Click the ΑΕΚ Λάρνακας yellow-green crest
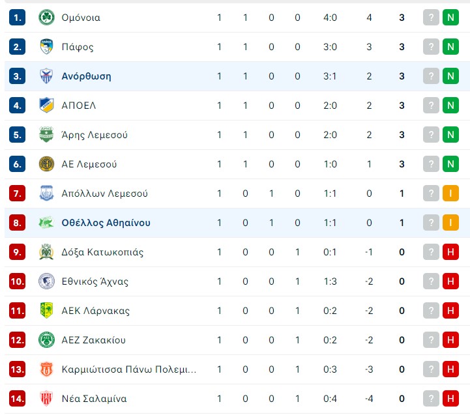The width and height of the screenshot is (470, 415). [46, 310]
